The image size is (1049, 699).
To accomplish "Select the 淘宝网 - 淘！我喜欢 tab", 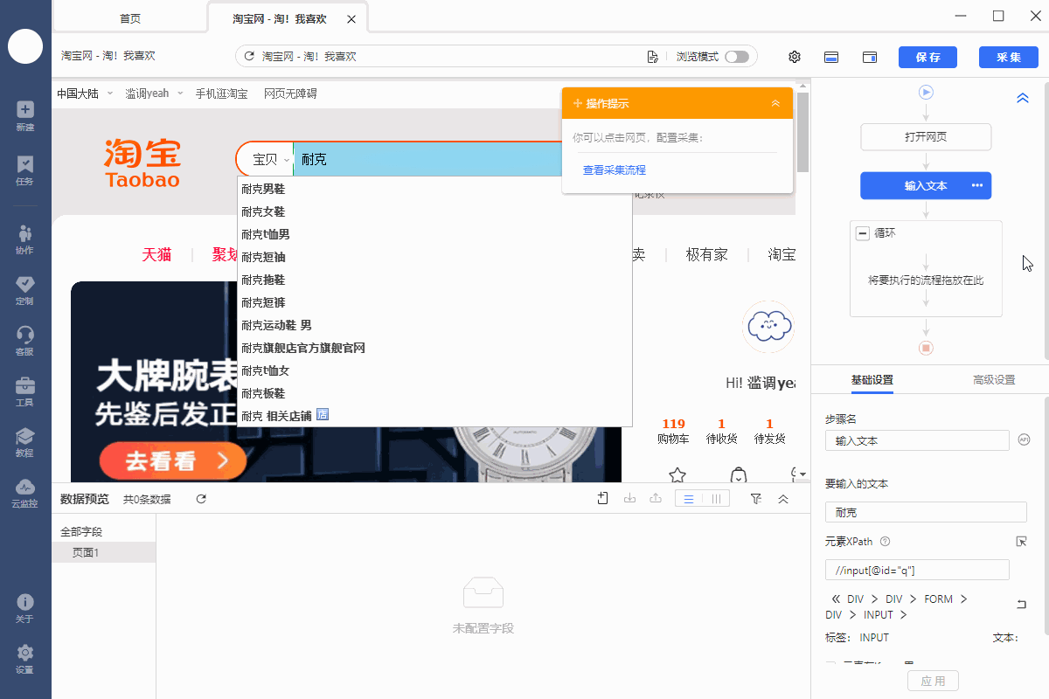I will click(x=280, y=18).
